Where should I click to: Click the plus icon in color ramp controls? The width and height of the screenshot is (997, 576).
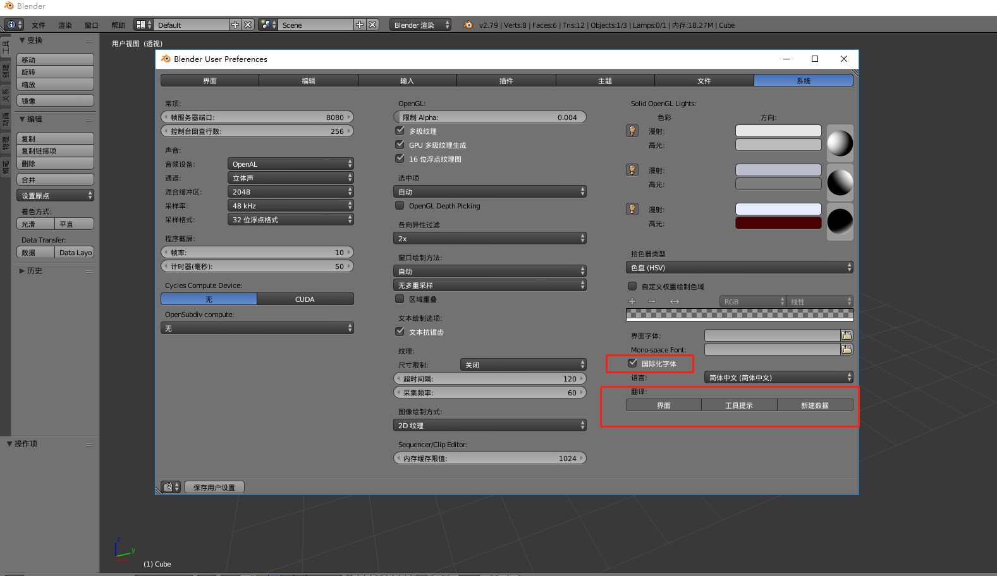coord(632,301)
